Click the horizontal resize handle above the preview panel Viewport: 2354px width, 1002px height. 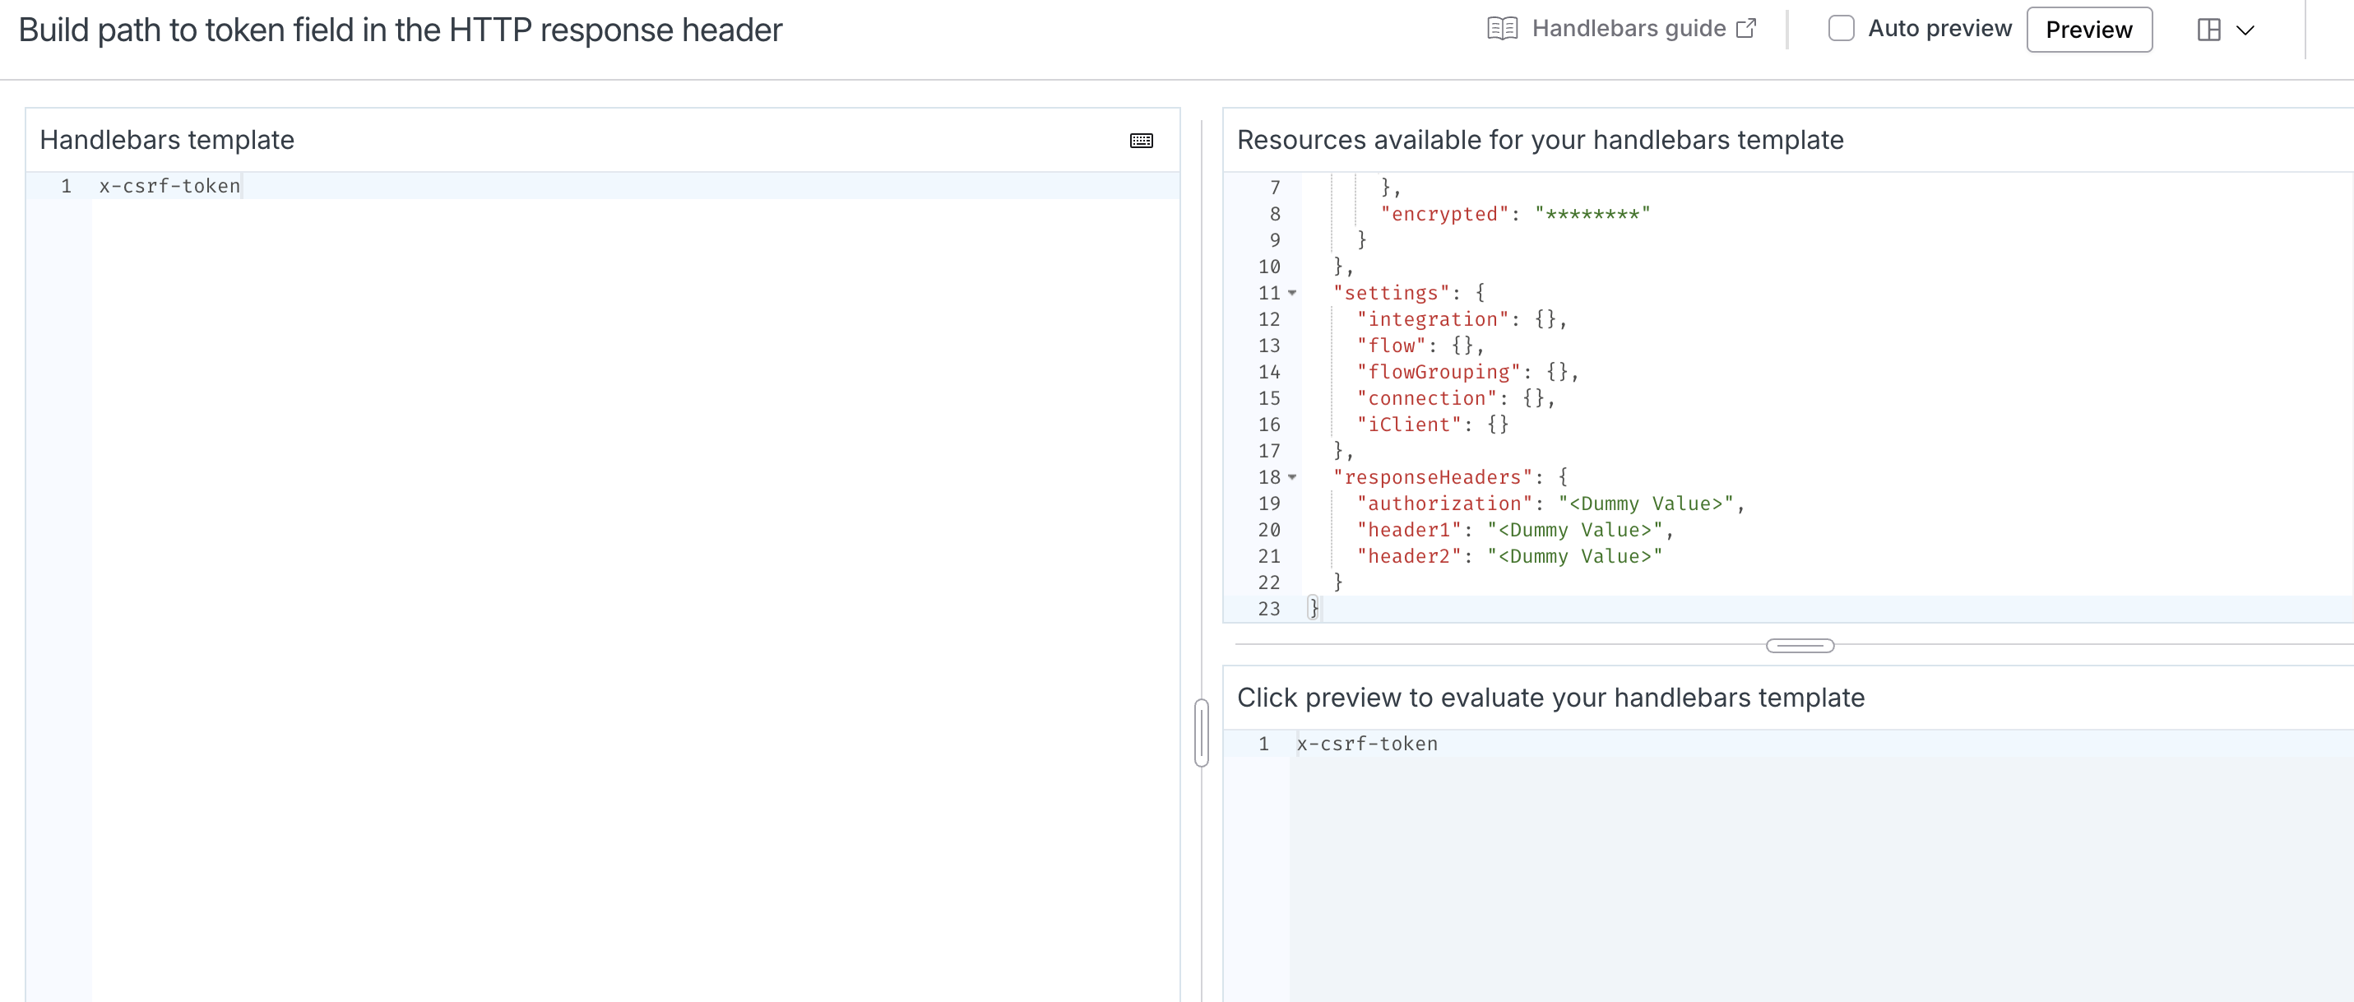pos(1800,646)
